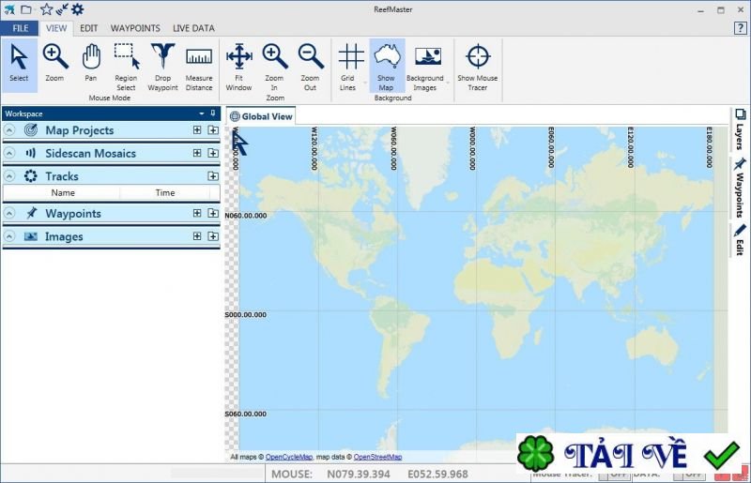Collapse the Tracks section
The height and width of the screenshot is (483, 751).
[x=10, y=175]
